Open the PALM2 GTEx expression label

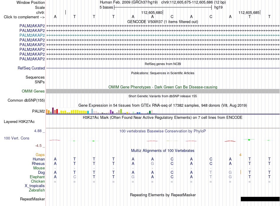coord(38,111)
